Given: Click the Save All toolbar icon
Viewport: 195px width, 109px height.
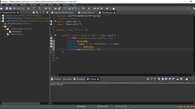Looking at the screenshot, I should click(x=10, y=8).
